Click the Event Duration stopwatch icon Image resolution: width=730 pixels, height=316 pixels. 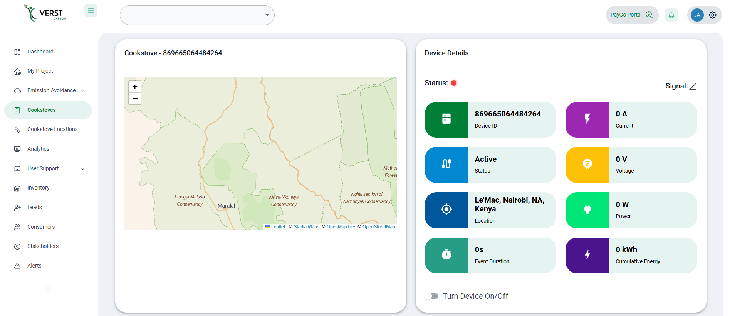[446, 255]
